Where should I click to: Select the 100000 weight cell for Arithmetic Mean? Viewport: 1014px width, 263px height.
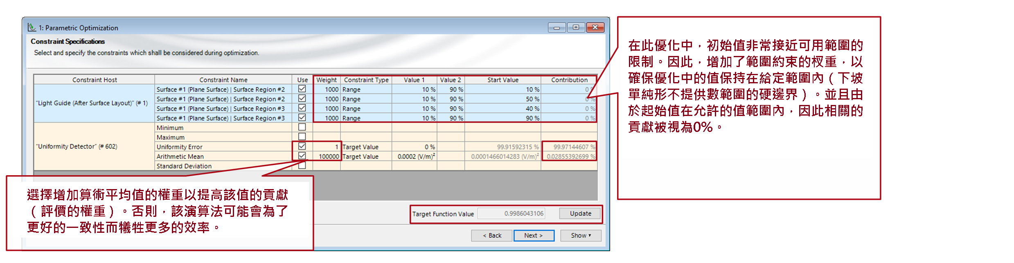click(x=328, y=156)
